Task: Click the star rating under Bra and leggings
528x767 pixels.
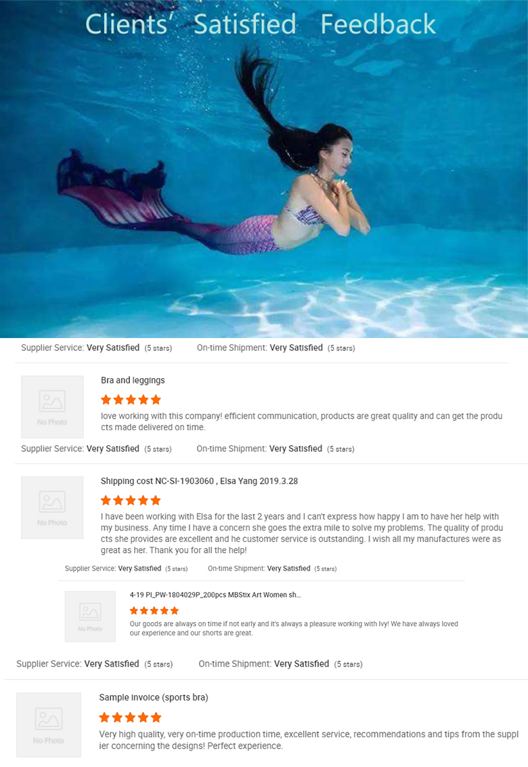Action: 131,400
